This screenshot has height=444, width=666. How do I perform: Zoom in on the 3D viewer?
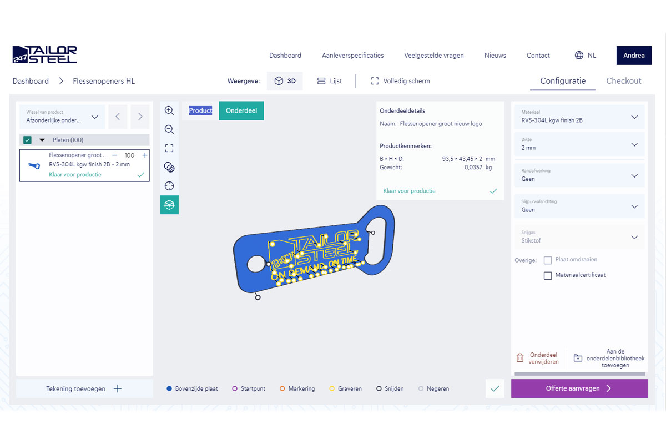(169, 110)
